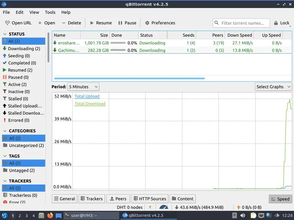The height and width of the screenshot is (220, 294).
Task: Click the Open URL link icon
Action: tap(7, 23)
